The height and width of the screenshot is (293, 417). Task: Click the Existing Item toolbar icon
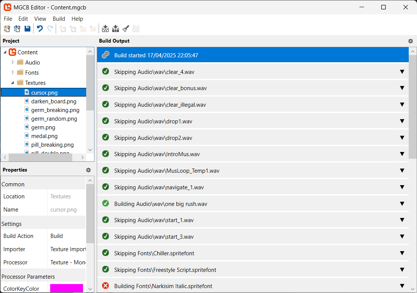73,29
